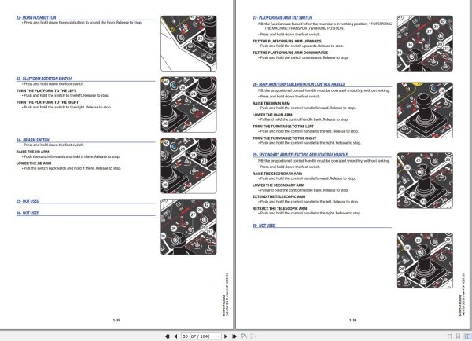Click the jib arm switch illustration
The height and width of the screenshot is (341, 472).
tap(189, 166)
